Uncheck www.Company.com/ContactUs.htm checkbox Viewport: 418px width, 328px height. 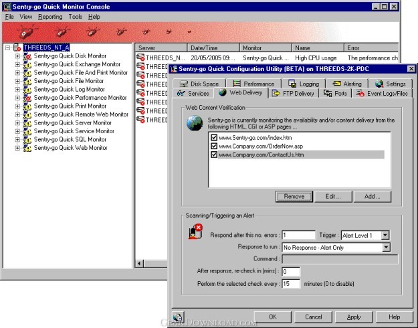point(214,155)
